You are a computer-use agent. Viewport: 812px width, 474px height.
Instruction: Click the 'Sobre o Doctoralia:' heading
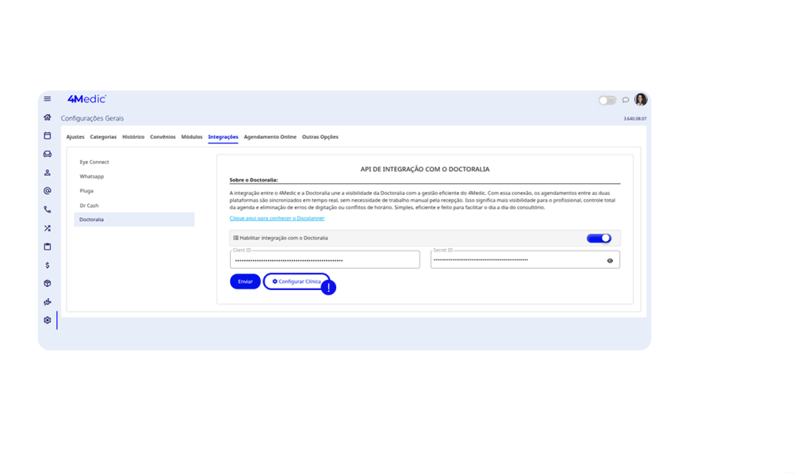click(254, 180)
